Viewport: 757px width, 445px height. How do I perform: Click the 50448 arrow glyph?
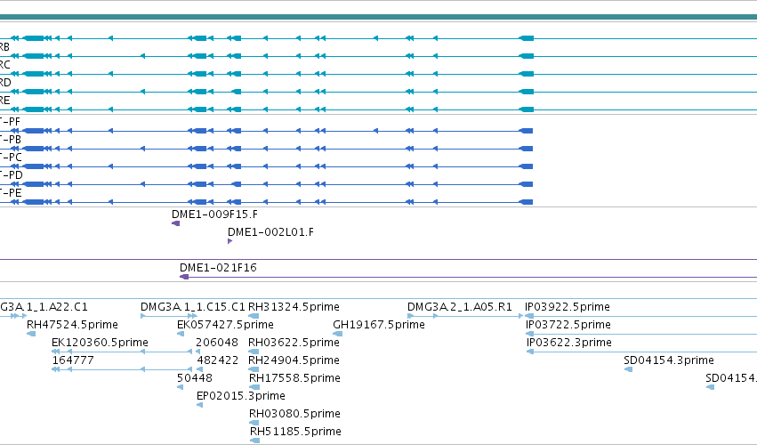[180, 387]
